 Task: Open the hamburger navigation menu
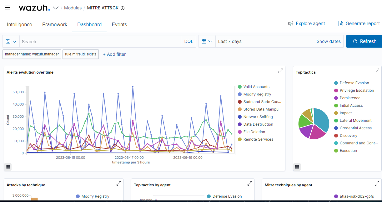click(8, 8)
